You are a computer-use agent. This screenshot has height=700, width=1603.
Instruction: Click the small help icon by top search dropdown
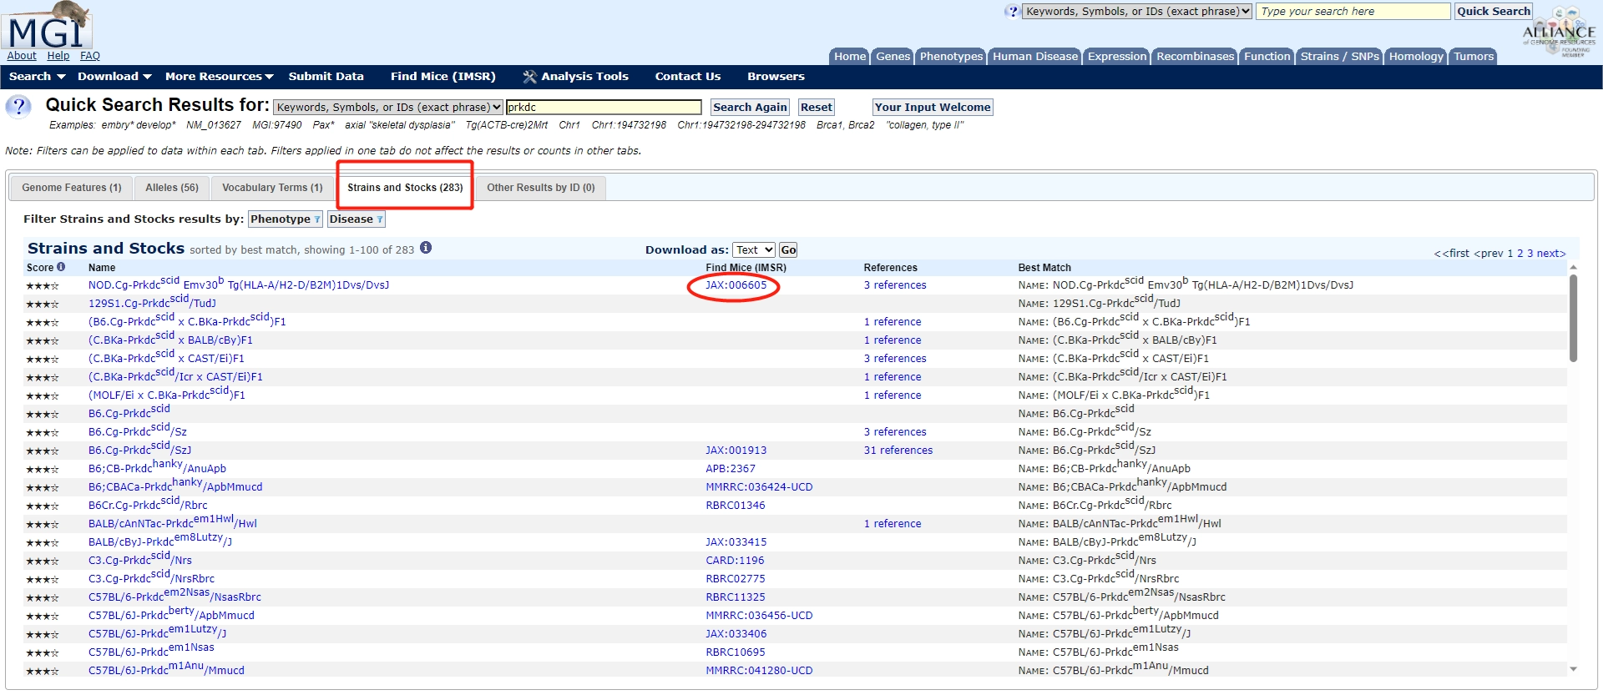(1013, 12)
